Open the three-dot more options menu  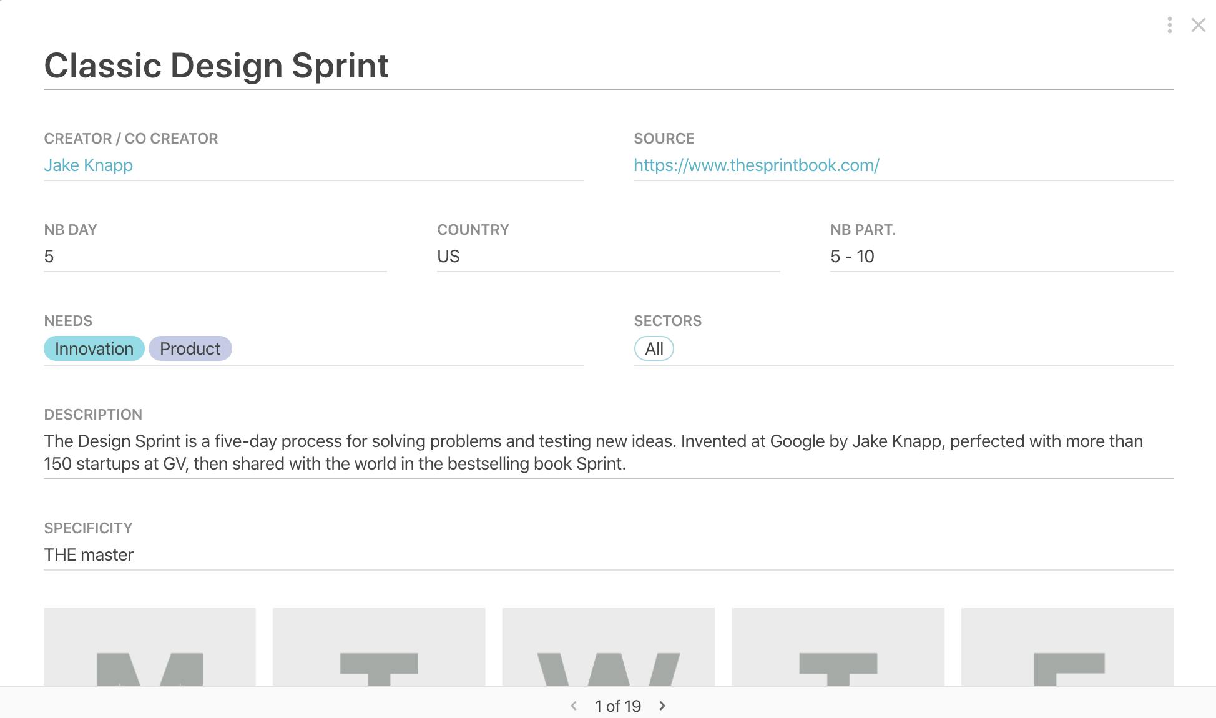pyautogui.click(x=1169, y=25)
